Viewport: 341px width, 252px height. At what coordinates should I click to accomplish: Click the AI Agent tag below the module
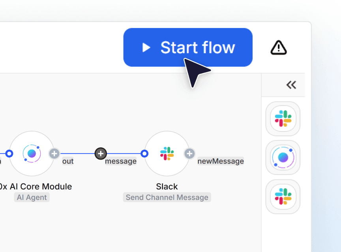32,197
